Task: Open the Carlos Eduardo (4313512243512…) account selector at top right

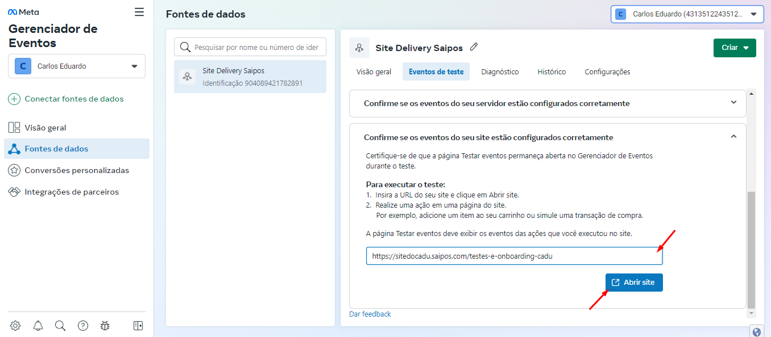Action: (687, 14)
